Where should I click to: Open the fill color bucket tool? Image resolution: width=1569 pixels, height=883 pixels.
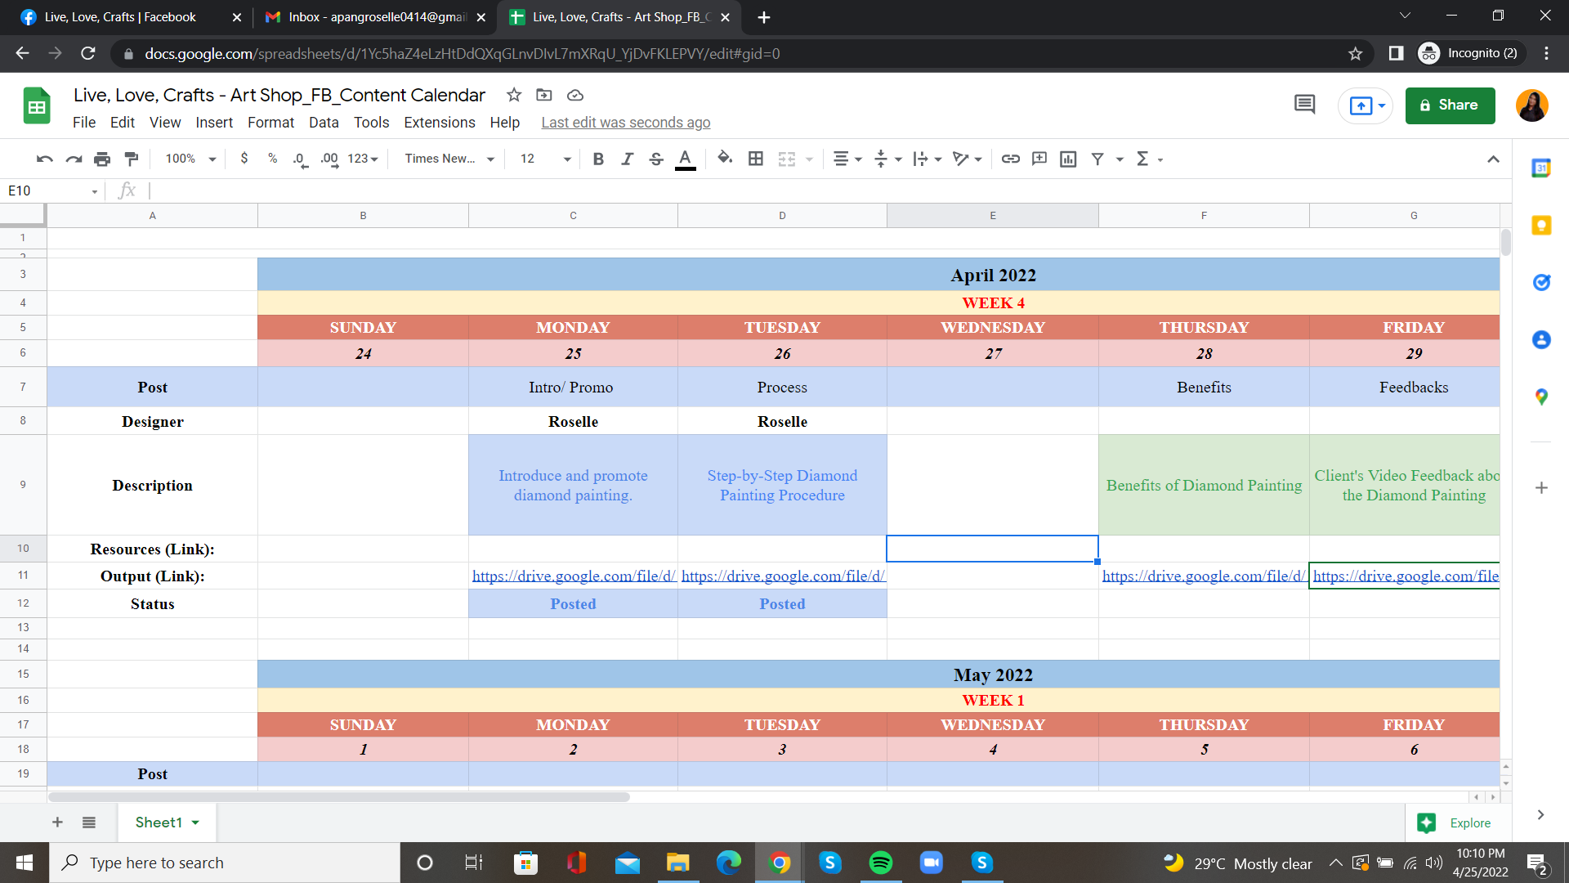[x=724, y=159]
